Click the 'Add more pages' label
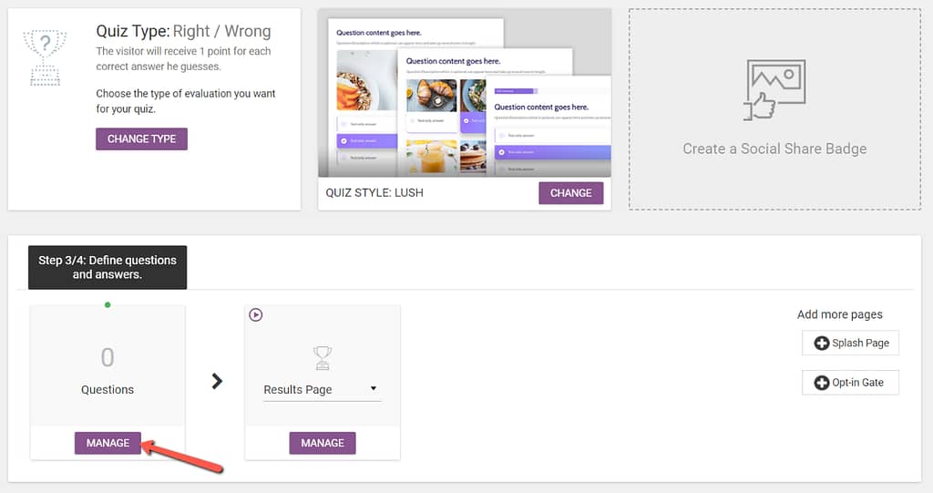This screenshot has width=933, height=493. click(839, 314)
